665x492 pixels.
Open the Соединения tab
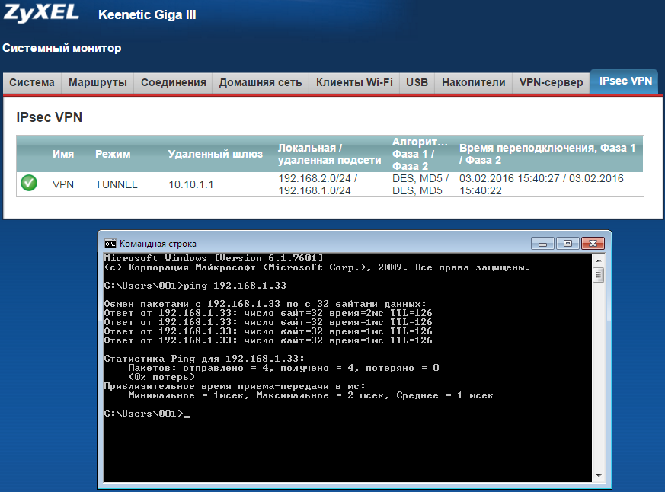coord(174,82)
